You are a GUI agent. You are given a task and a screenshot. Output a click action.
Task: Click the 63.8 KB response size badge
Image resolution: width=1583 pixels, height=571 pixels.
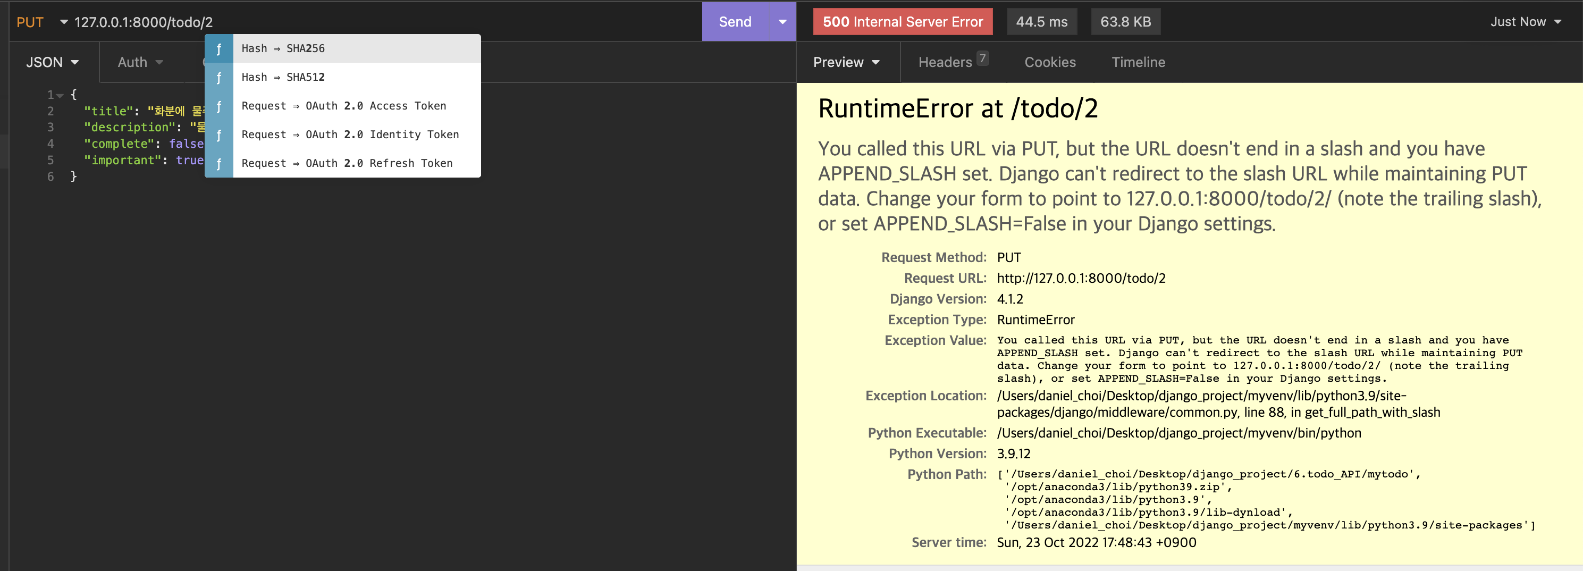click(x=1125, y=21)
